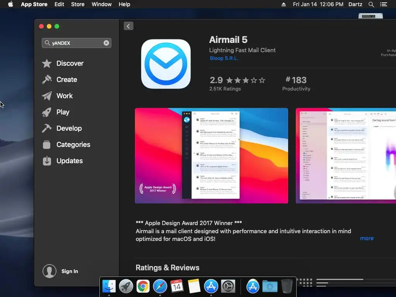Viewport: 396px width, 297px height.
Task: Click the Airmail 5 app icon
Action: point(166,64)
